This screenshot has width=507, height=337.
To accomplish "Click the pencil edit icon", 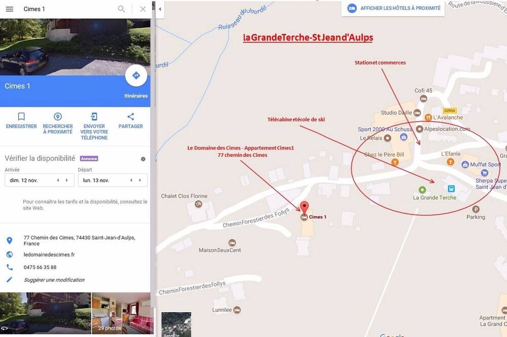I will [x=10, y=279].
